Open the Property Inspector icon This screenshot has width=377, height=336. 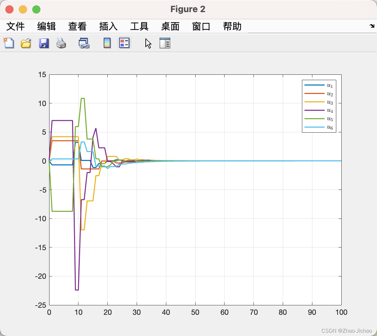(165, 43)
